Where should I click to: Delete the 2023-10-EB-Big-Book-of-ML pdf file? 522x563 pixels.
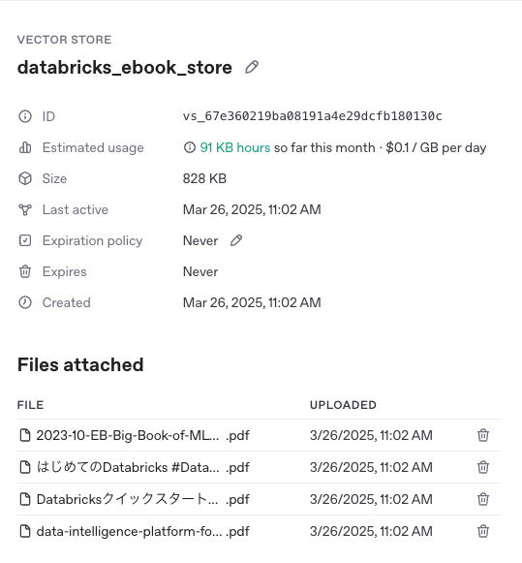[483, 435]
